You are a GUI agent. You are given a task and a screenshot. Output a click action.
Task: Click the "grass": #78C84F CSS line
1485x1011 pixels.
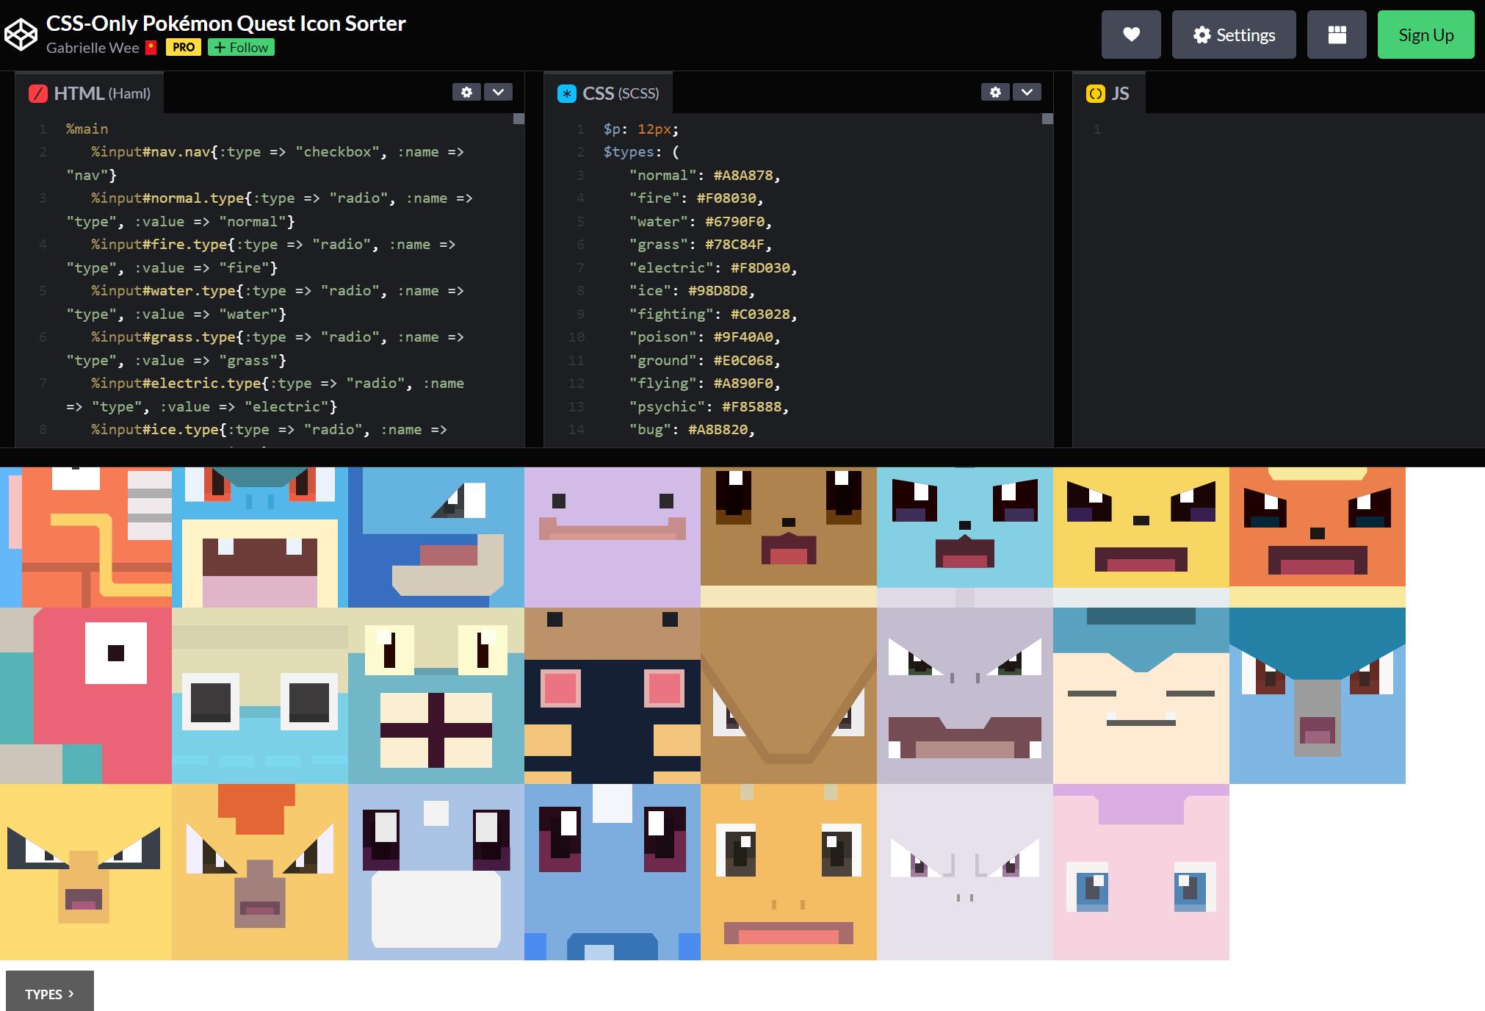701,245
